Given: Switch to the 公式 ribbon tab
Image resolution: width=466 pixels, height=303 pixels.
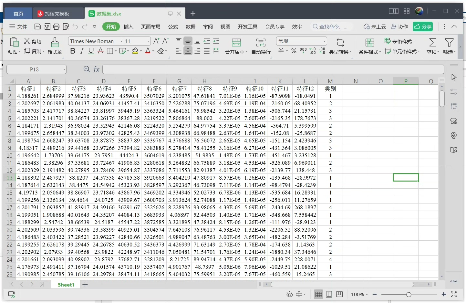Looking at the screenshot, I should pyautogui.click(x=173, y=26).
